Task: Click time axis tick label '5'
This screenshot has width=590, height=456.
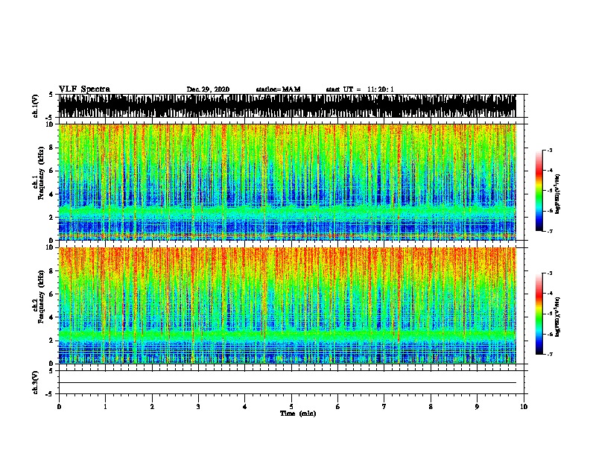Action: [x=291, y=406]
